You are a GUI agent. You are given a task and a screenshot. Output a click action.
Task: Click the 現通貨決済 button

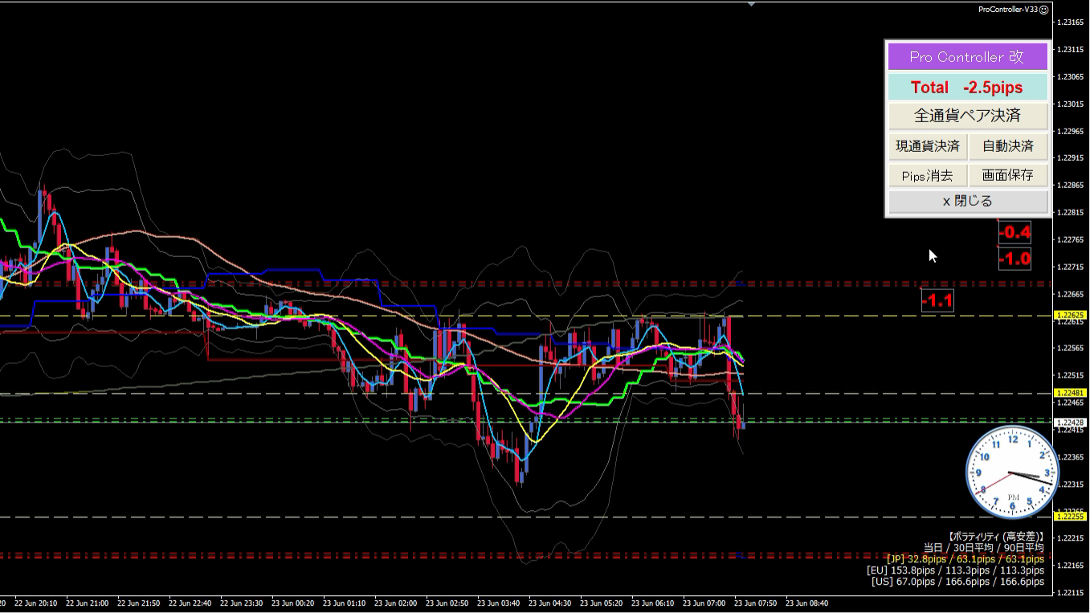(928, 146)
